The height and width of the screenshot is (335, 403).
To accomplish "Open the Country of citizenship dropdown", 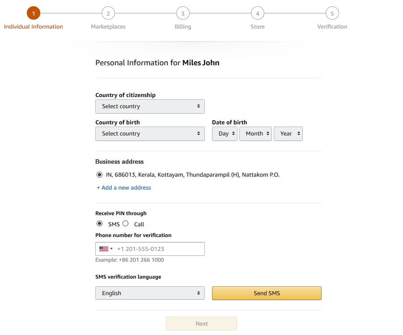I will 150,106.
